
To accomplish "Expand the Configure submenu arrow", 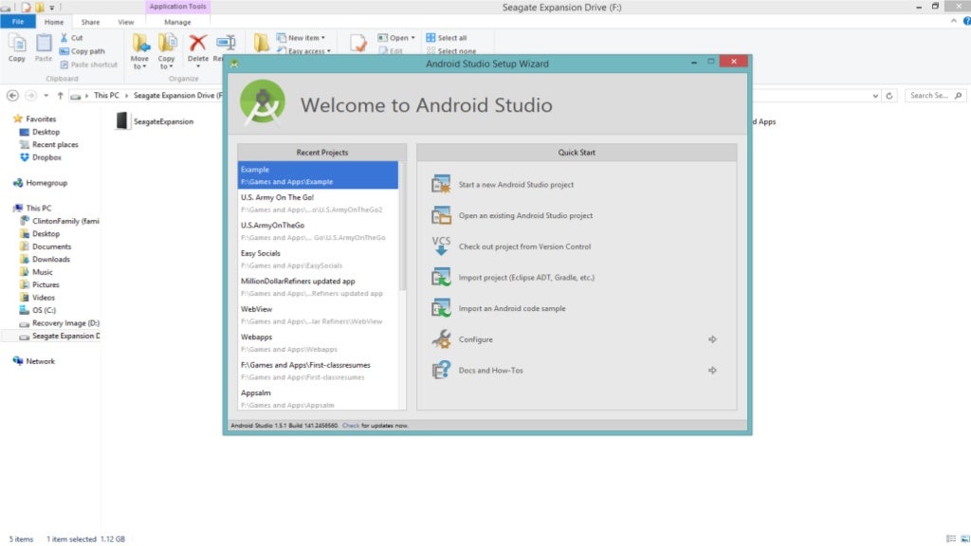I will (712, 339).
